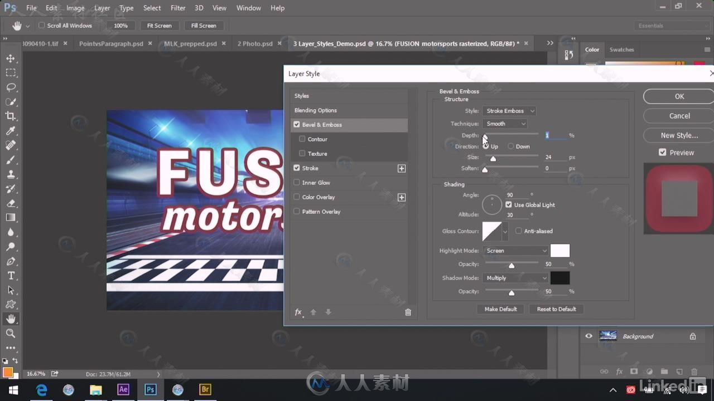Uncheck the Stroke effect checkbox
This screenshot has width=714, height=401.
[297, 168]
